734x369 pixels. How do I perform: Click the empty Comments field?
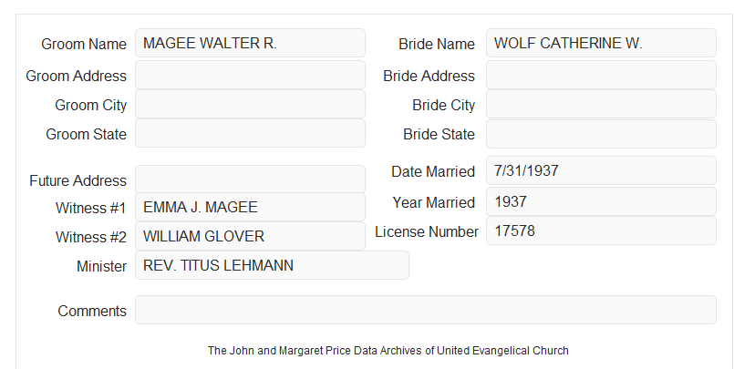point(426,310)
